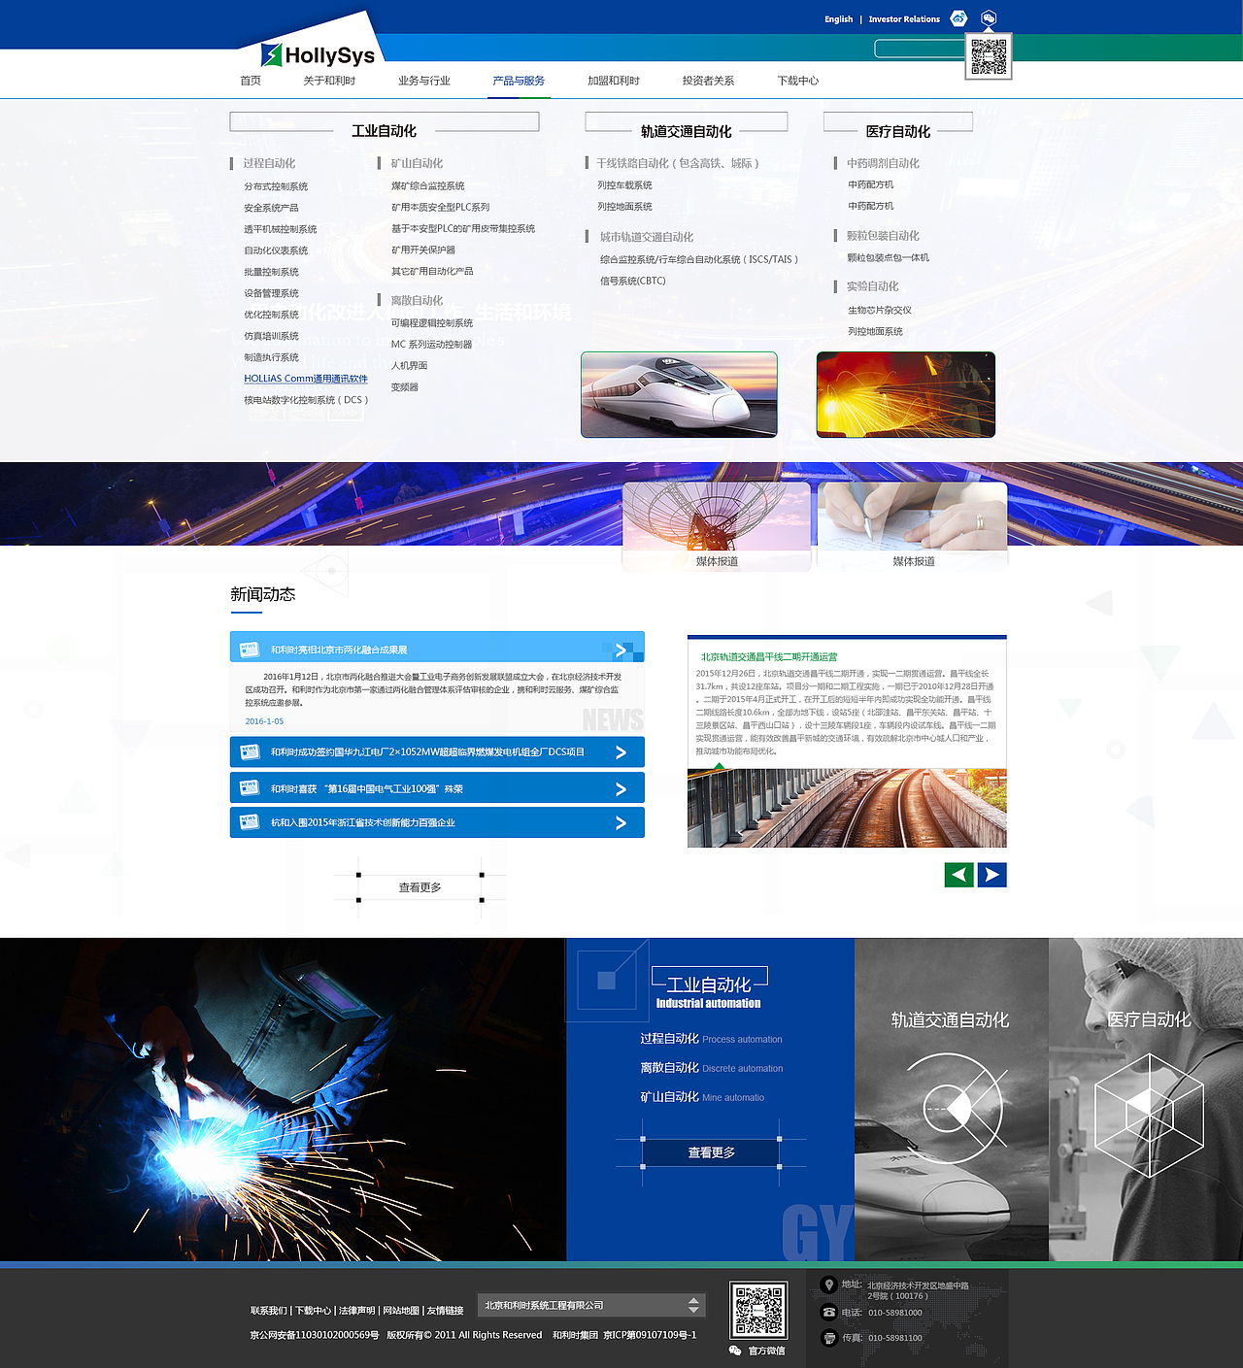Image resolution: width=1243 pixels, height=1368 pixels.
Task: Click the WeChat icon next to 官方微信
Action: coord(735,1351)
